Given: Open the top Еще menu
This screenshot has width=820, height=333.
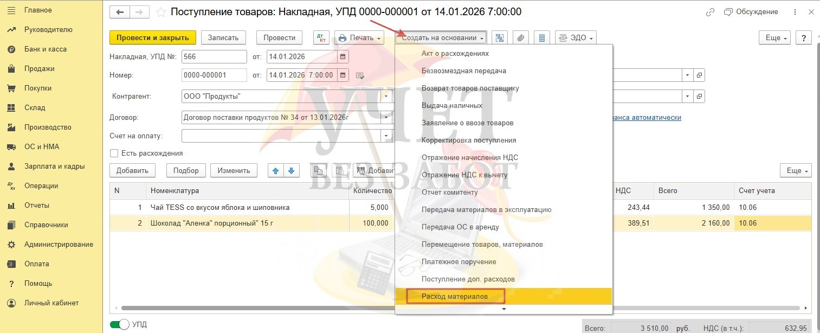Looking at the screenshot, I should click(x=774, y=37).
